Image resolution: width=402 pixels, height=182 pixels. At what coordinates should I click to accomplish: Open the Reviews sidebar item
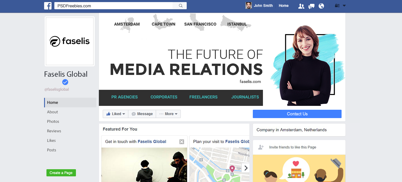point(54,131)
